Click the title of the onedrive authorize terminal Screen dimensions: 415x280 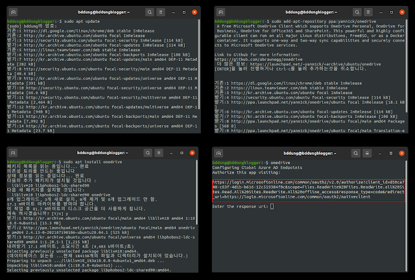pyautogui.click(x=310, y=153)
